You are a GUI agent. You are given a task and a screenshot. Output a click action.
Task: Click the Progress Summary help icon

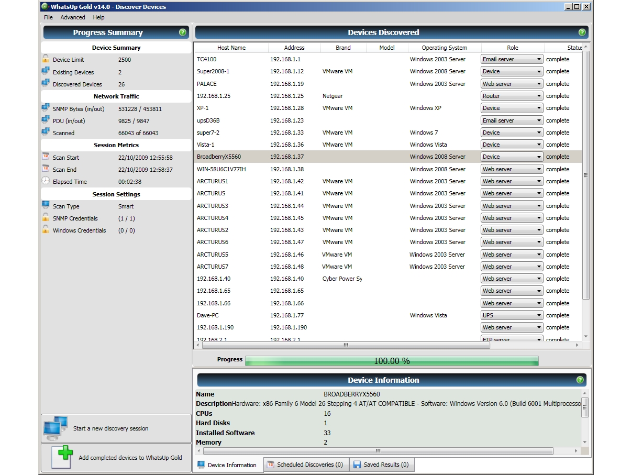point(182,32)
